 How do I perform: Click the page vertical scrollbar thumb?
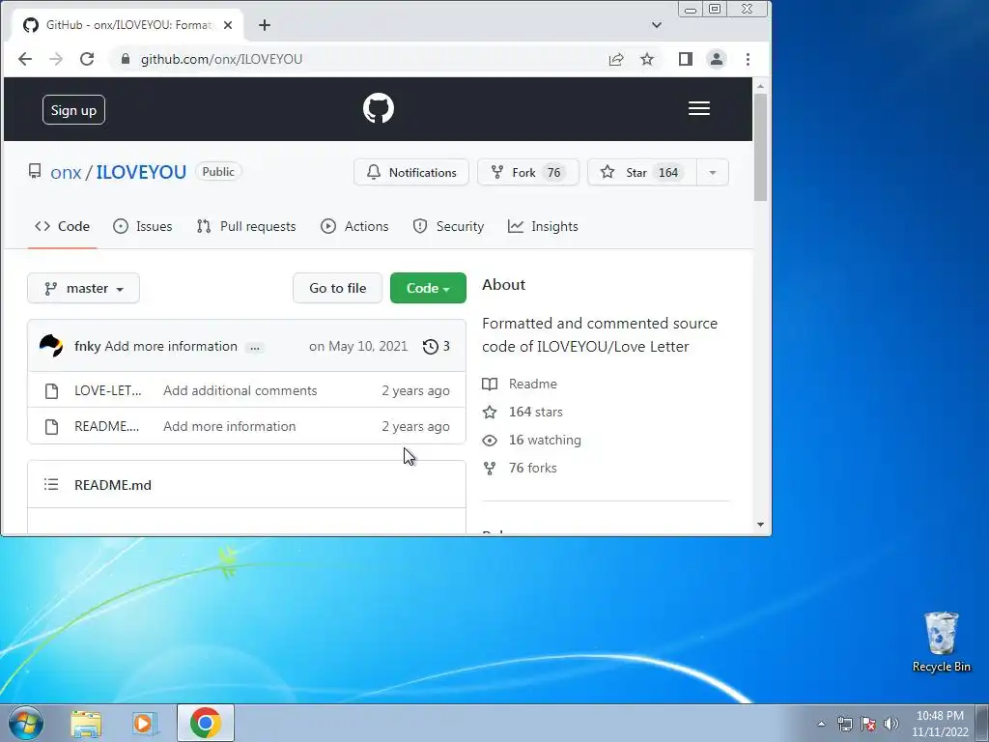point(760,148)
